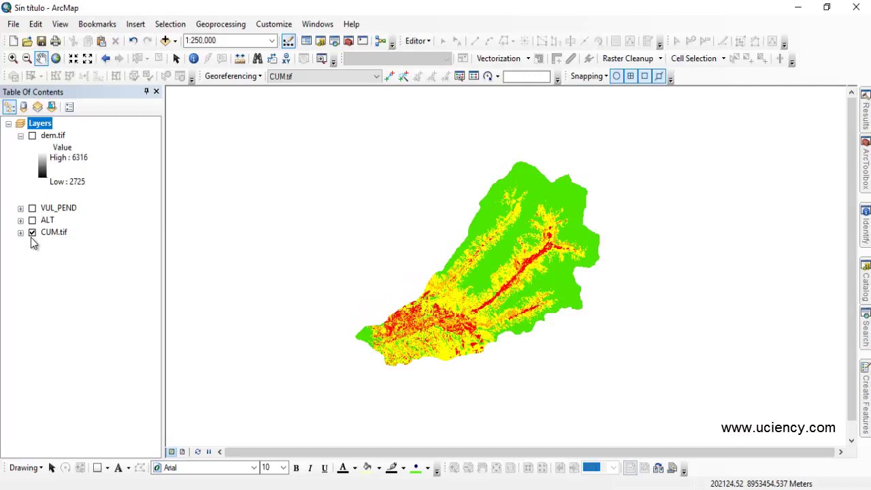Open the Cell Selection dropdown
The height and width of the screenshot is (490, 871).
pos(698,59)
